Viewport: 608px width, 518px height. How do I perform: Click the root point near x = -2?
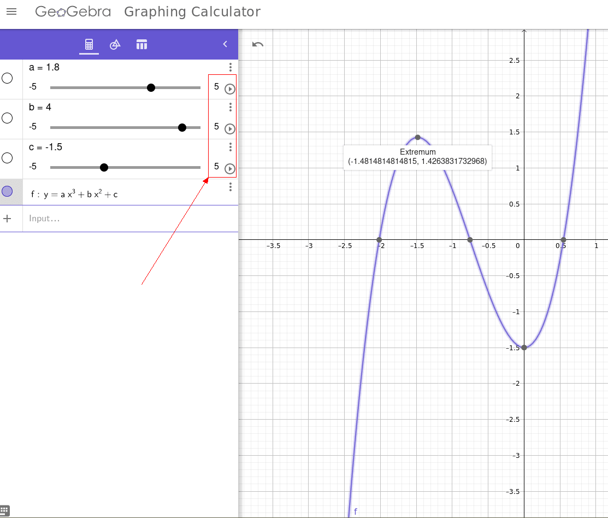click(x=379, y=240)
